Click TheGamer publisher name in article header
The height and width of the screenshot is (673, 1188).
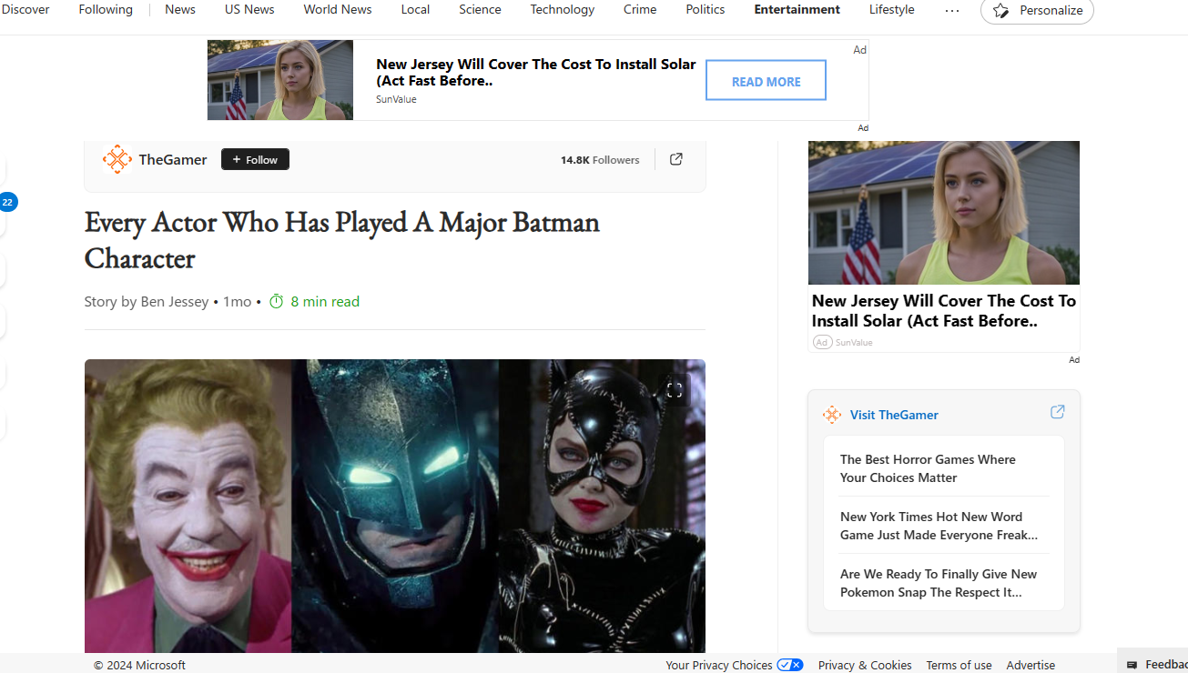[x=173, y=159]
